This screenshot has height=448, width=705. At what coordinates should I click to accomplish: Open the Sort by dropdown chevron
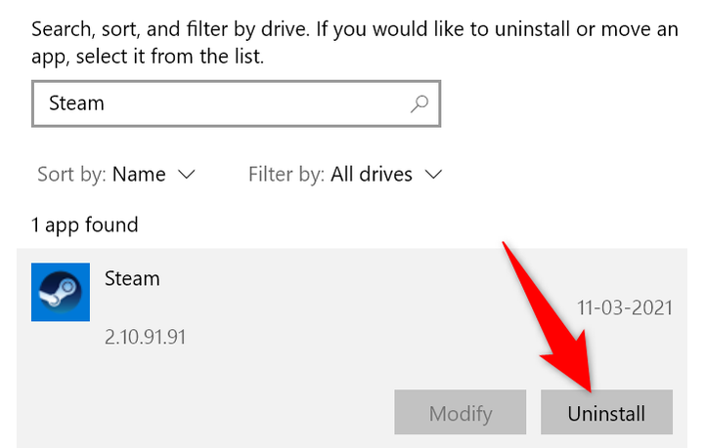click(x=186, y=176)
